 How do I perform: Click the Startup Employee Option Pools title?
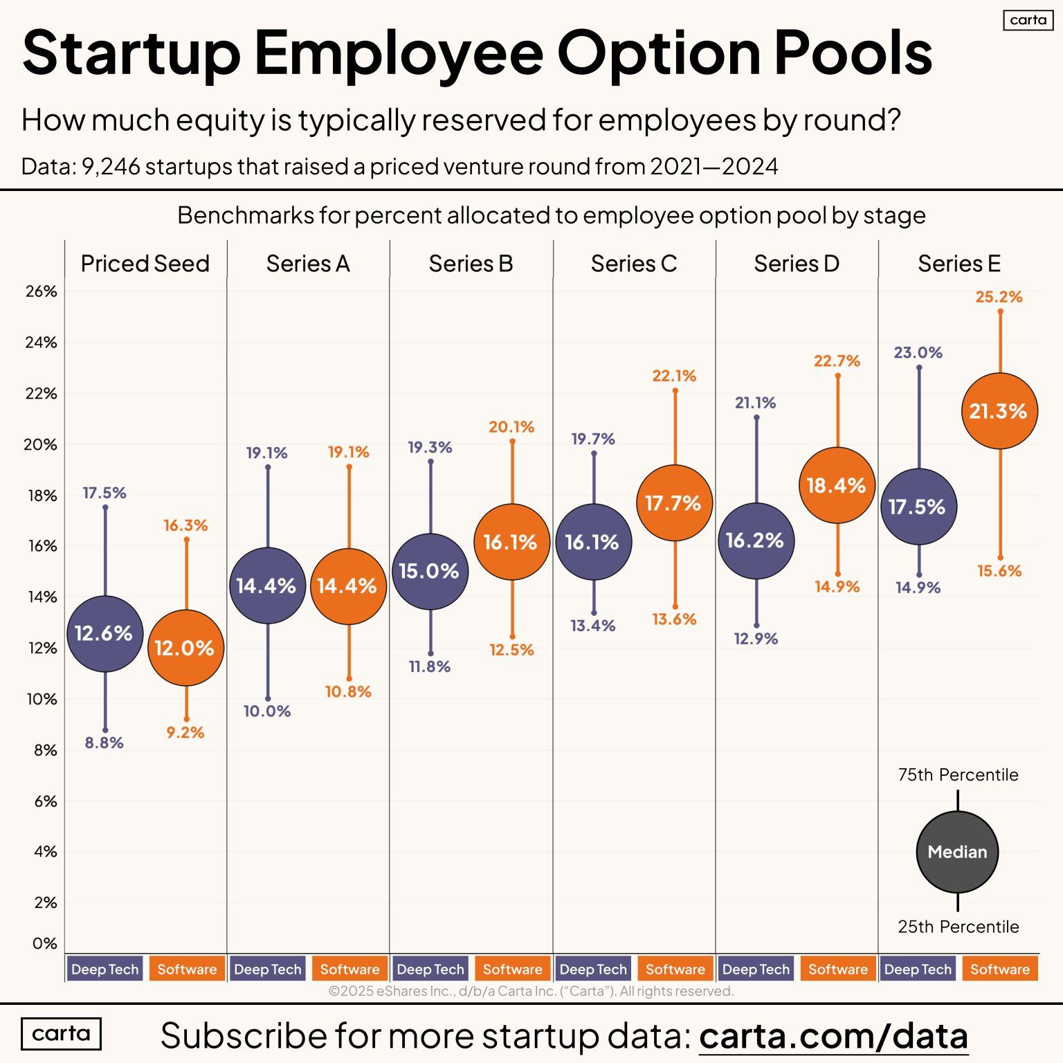click(478, 53)
